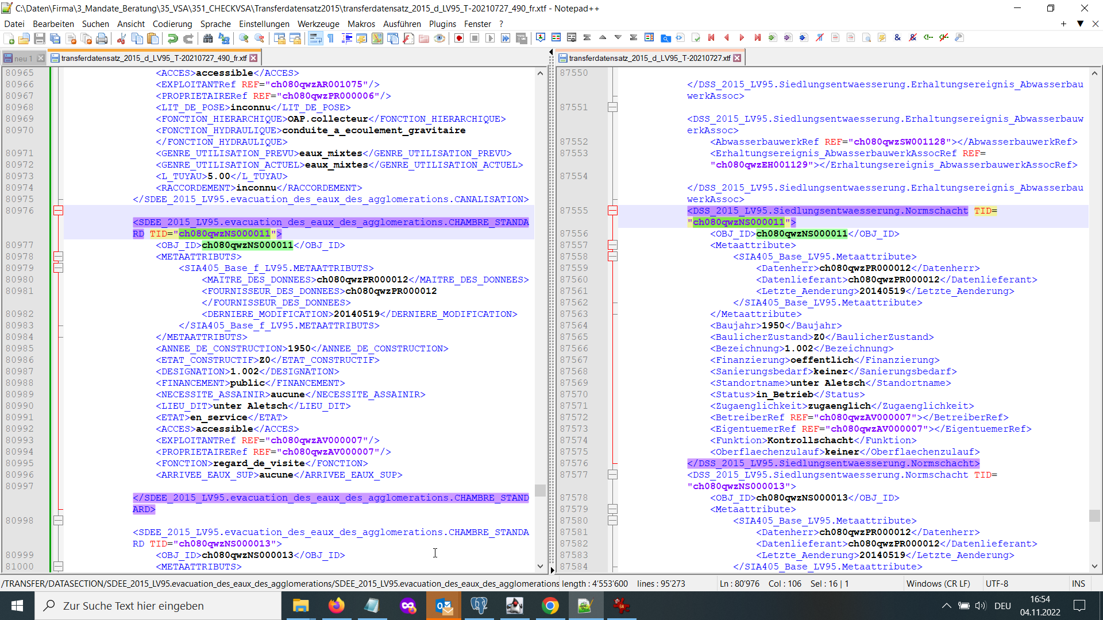
Task: Open the Plugins menu
Action: (x=442, y=24)
